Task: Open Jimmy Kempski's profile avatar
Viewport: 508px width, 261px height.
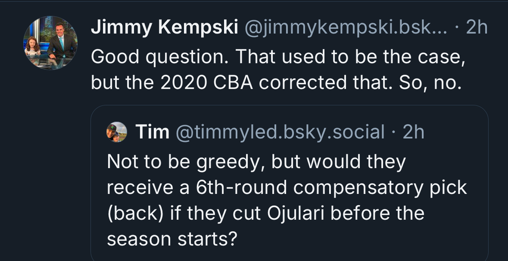Action: (x=50, y=43)
